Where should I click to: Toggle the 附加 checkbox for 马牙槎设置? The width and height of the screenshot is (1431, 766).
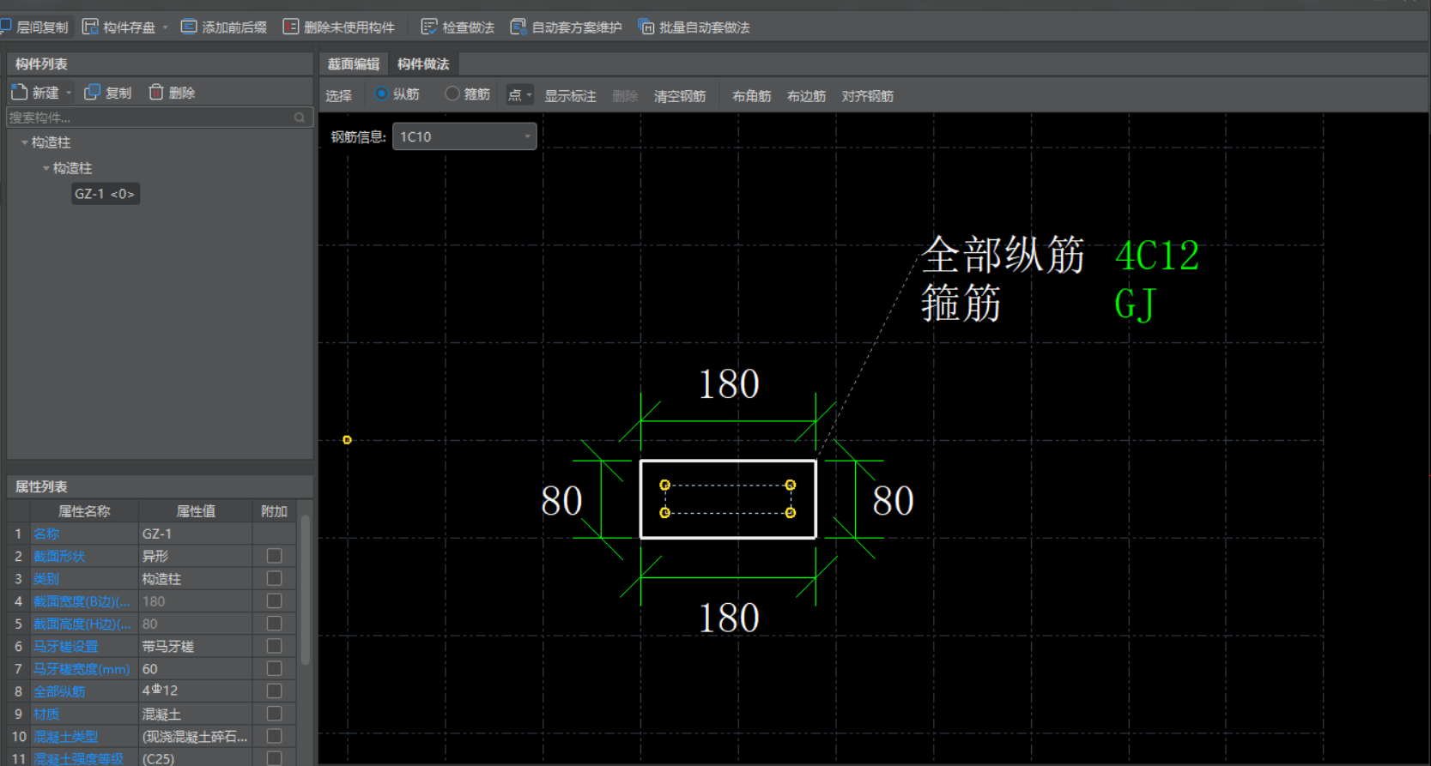275,646
